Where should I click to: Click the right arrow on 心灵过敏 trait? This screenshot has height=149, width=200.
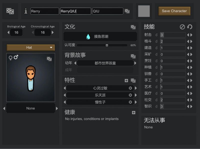[135, 88]
